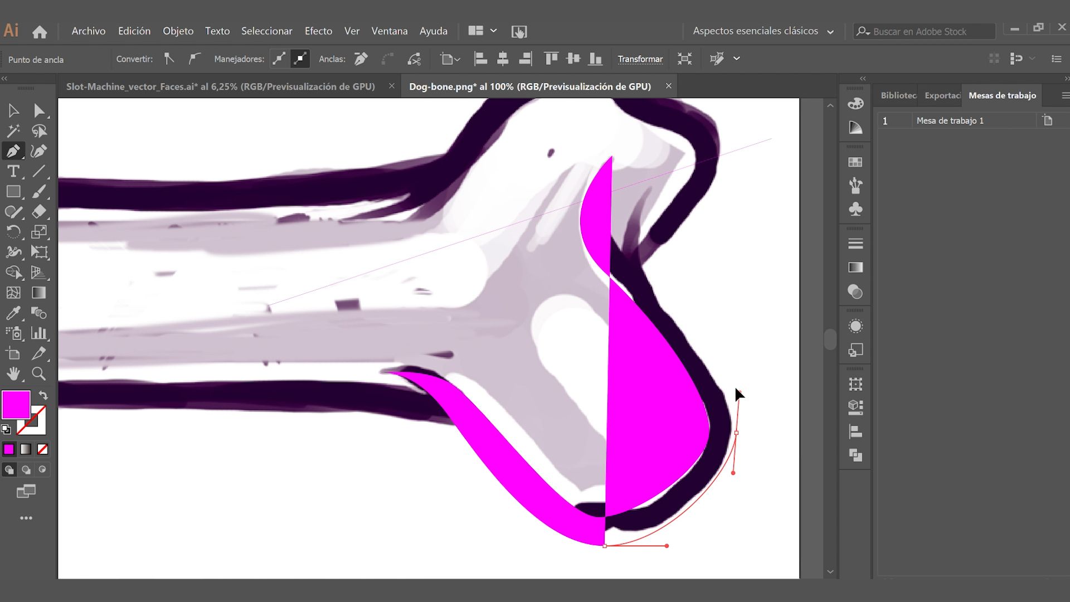
Task: Select the Paintbrush tool
Action: click(39, 192)
